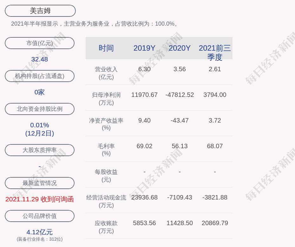Viewport: 295px width, 247px height.
Task: Click the 32.48 market value figure
Action: pyautogui.click(x=40, y=59)
